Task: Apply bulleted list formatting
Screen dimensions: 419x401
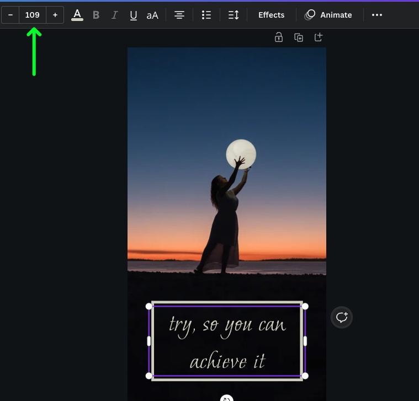Action: click(206, 15)
